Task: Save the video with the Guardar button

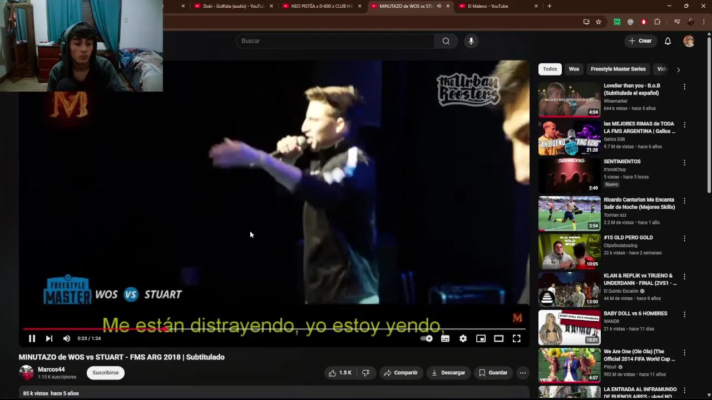Action: click(493, 373)
